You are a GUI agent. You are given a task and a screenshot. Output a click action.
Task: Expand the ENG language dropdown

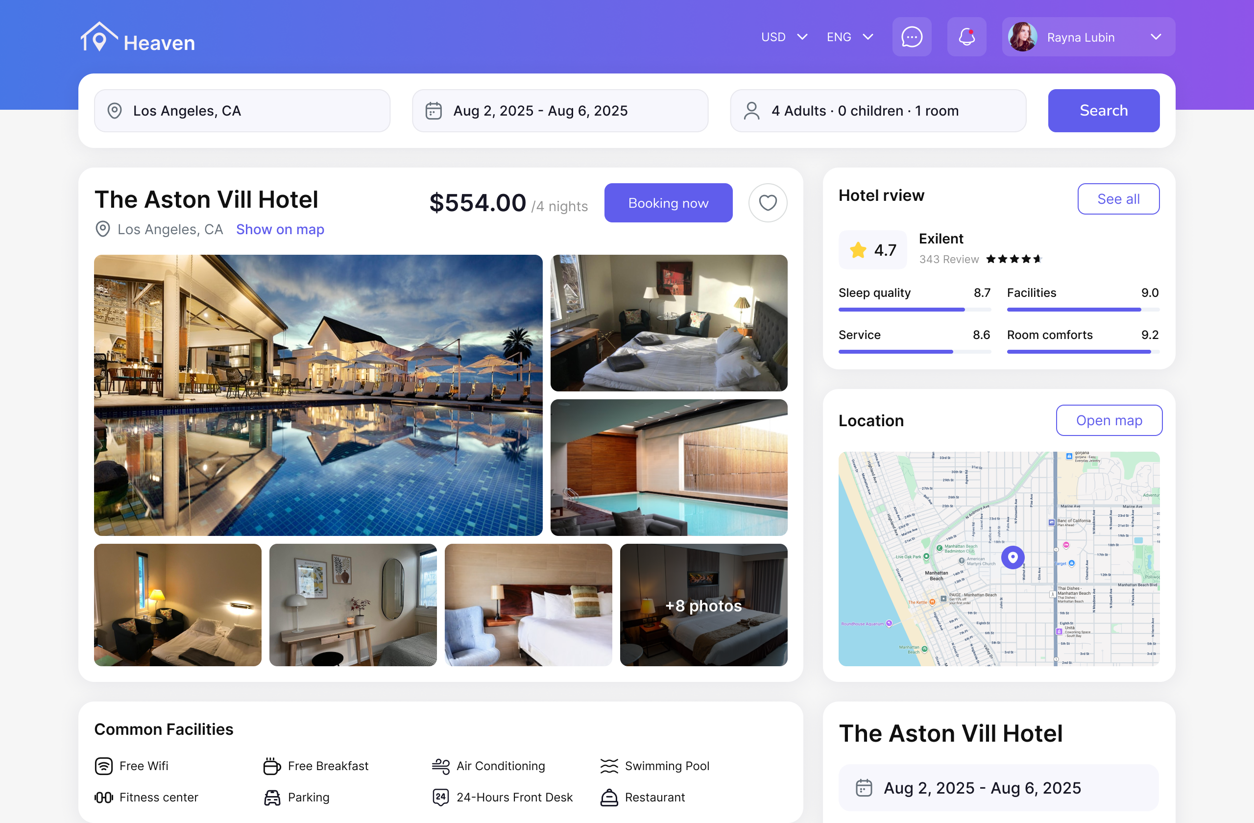(x=850, y=37)
